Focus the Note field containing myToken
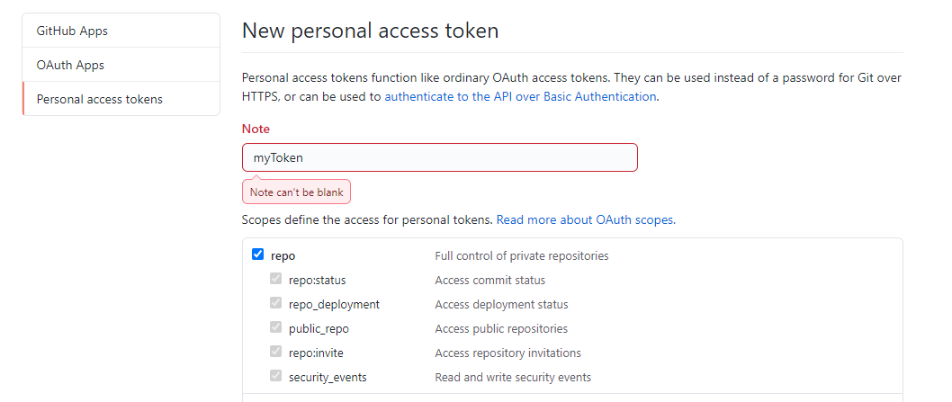Image resolution: width=952 pixels, height=402 pixels. pos(440,158)
